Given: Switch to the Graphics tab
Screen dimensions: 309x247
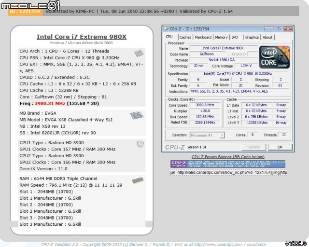Looking at the screenshot, I should pos(252,37).
